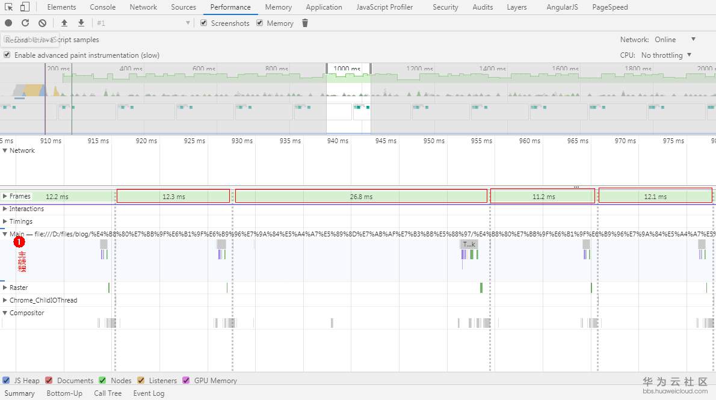Click the 940 ms ruler label
The width and height of the screenshot is (716, 400).
(x=338, y=141)
